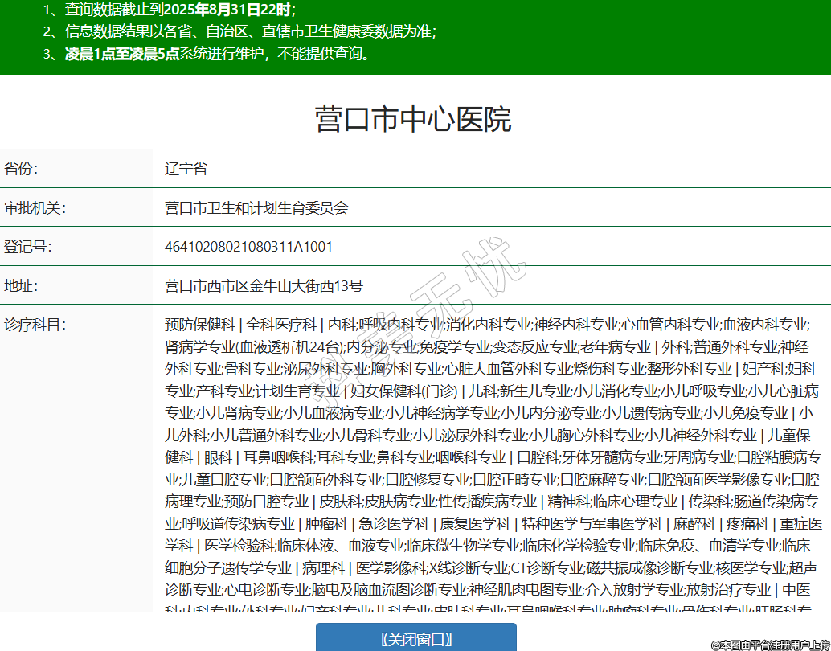831x651 pixels.
Task: Select the 辽宁省 province value
Action: point(186,169)
